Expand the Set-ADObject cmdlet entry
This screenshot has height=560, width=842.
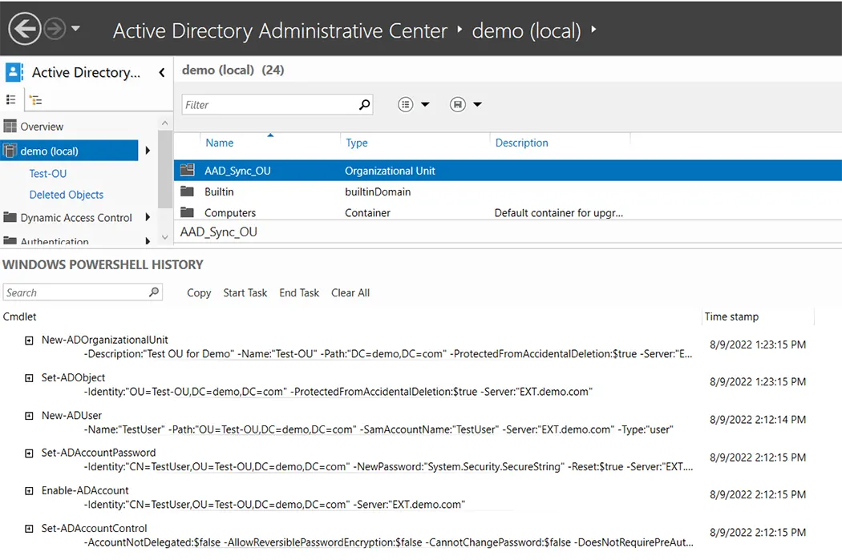click(x=29, y=378)
